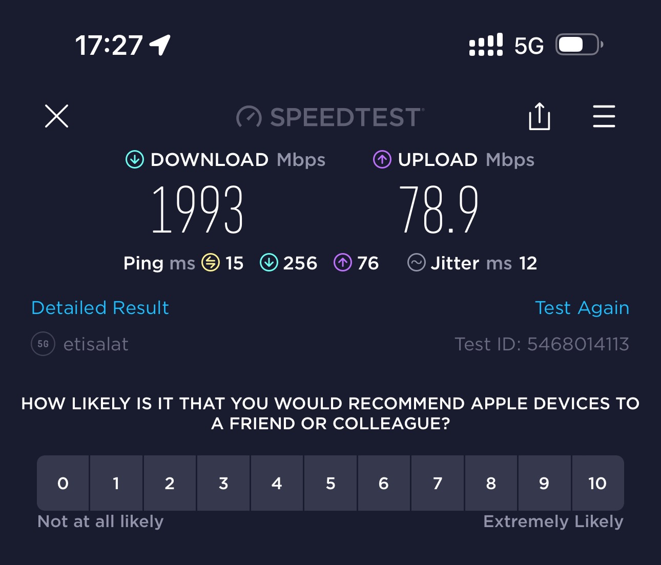Image resolution: width=661 pixels, height=565 pixels.
Task: Start Test Again
Action: pyautogui.click(x=582, y=307)
